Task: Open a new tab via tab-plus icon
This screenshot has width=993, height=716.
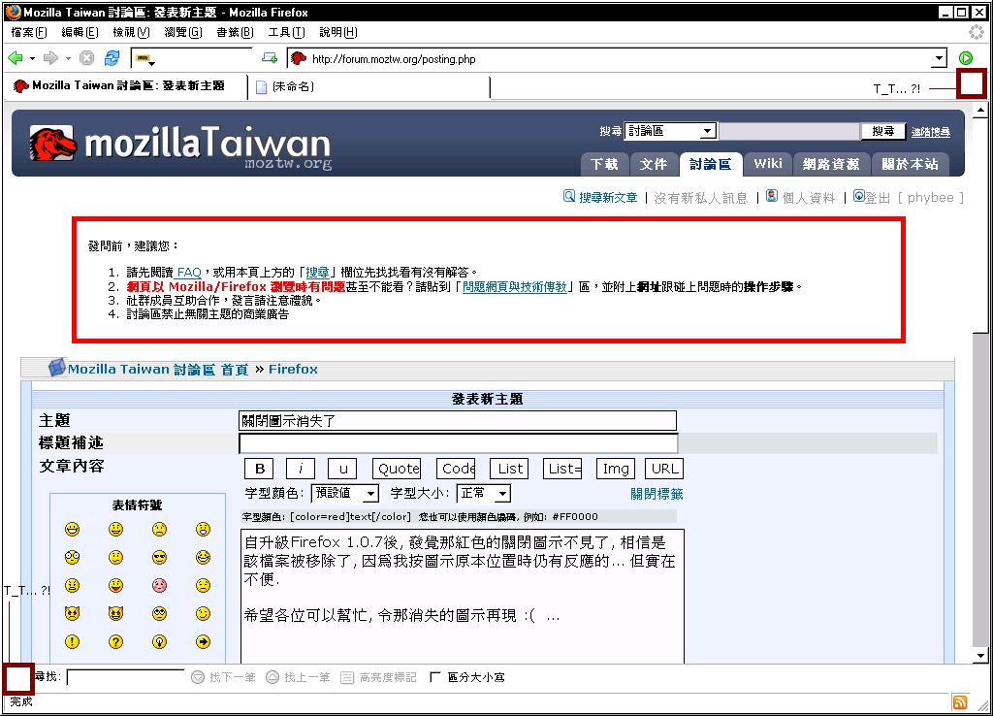Action: tap(270, 58)
